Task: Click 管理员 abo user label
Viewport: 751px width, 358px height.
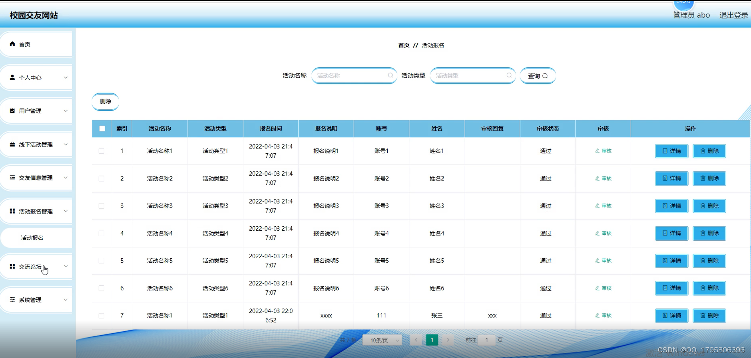Action: click(691, 15)
